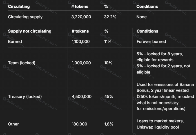Select the 32.2% percentage cell

click(110, 17)
